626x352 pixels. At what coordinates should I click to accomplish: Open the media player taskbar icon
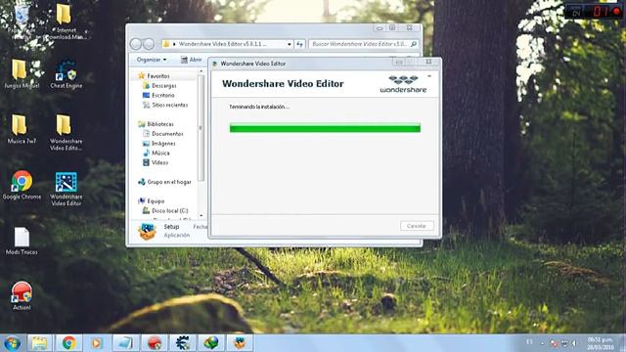click(96, 343)
